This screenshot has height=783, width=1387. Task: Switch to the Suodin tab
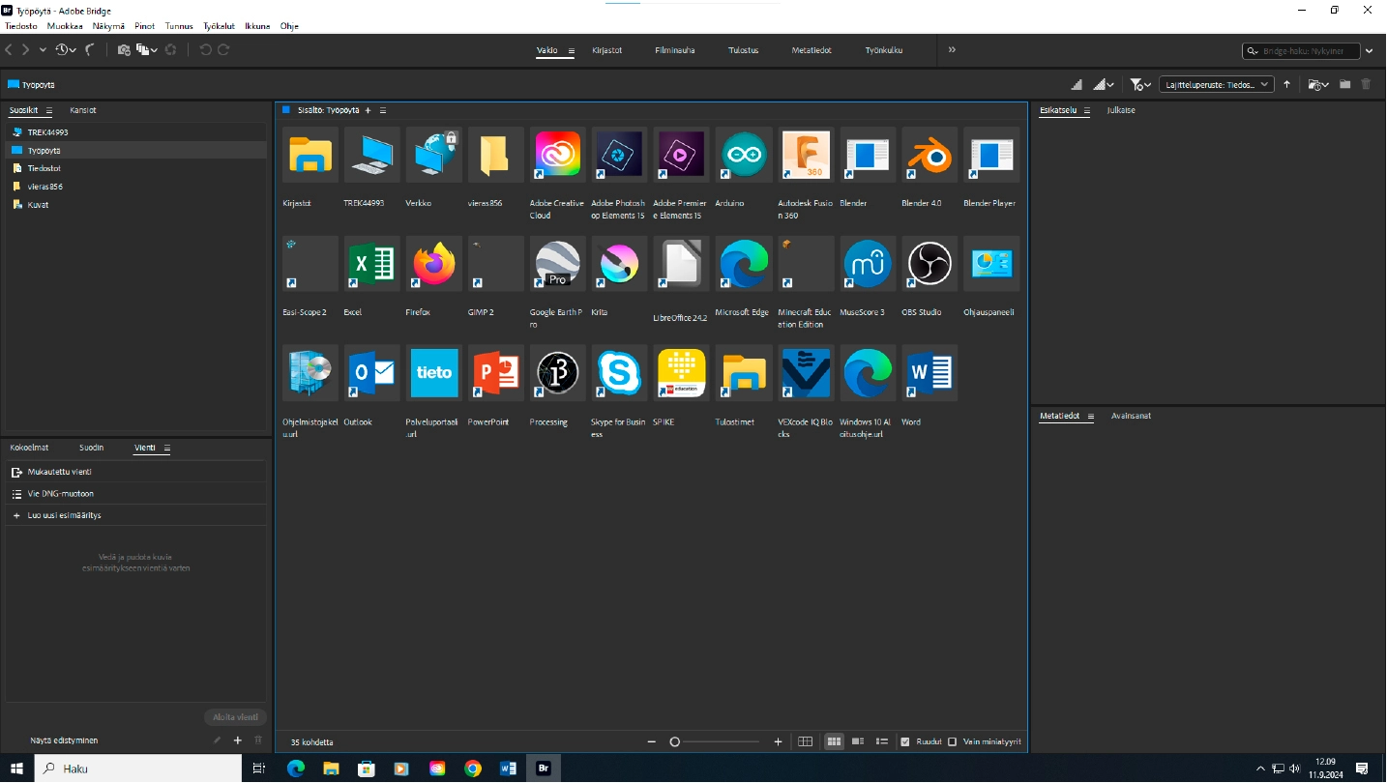click(x=91, y=448)
